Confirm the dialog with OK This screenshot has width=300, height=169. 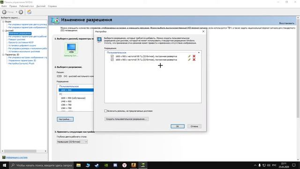[178, 126]
